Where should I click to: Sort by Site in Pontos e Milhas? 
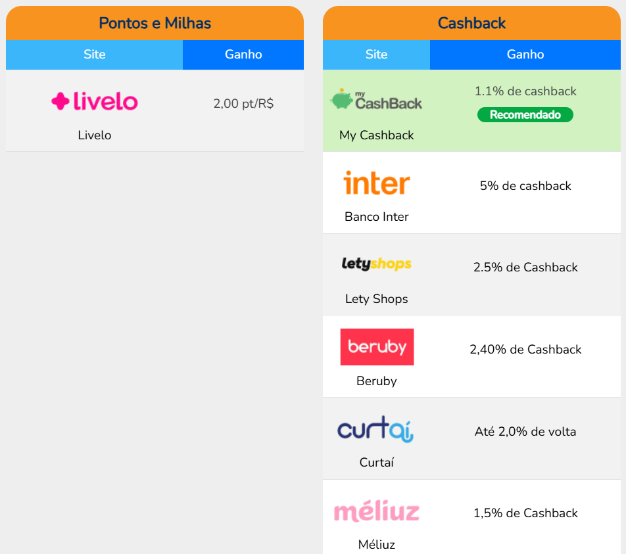coord(94,55)
